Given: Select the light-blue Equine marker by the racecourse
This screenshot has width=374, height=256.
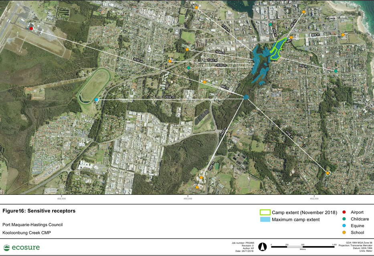Looking at the screenshot, I should pos(96,99).
